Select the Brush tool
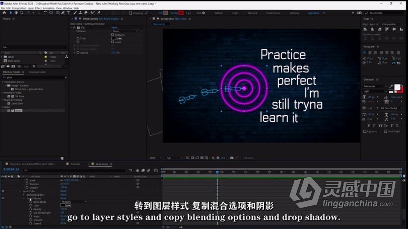 (75, 13)
